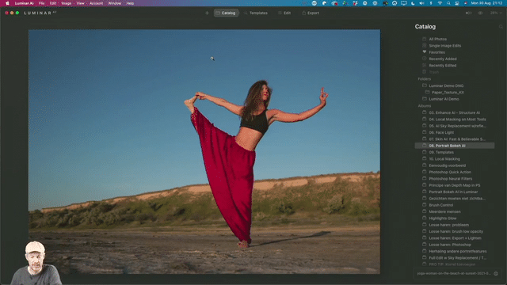Open the Trash entry

pyautogui.click(x=433, y=72)
